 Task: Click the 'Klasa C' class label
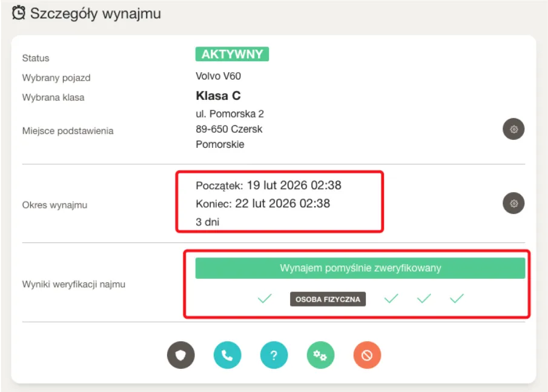(x=218, y=96)
